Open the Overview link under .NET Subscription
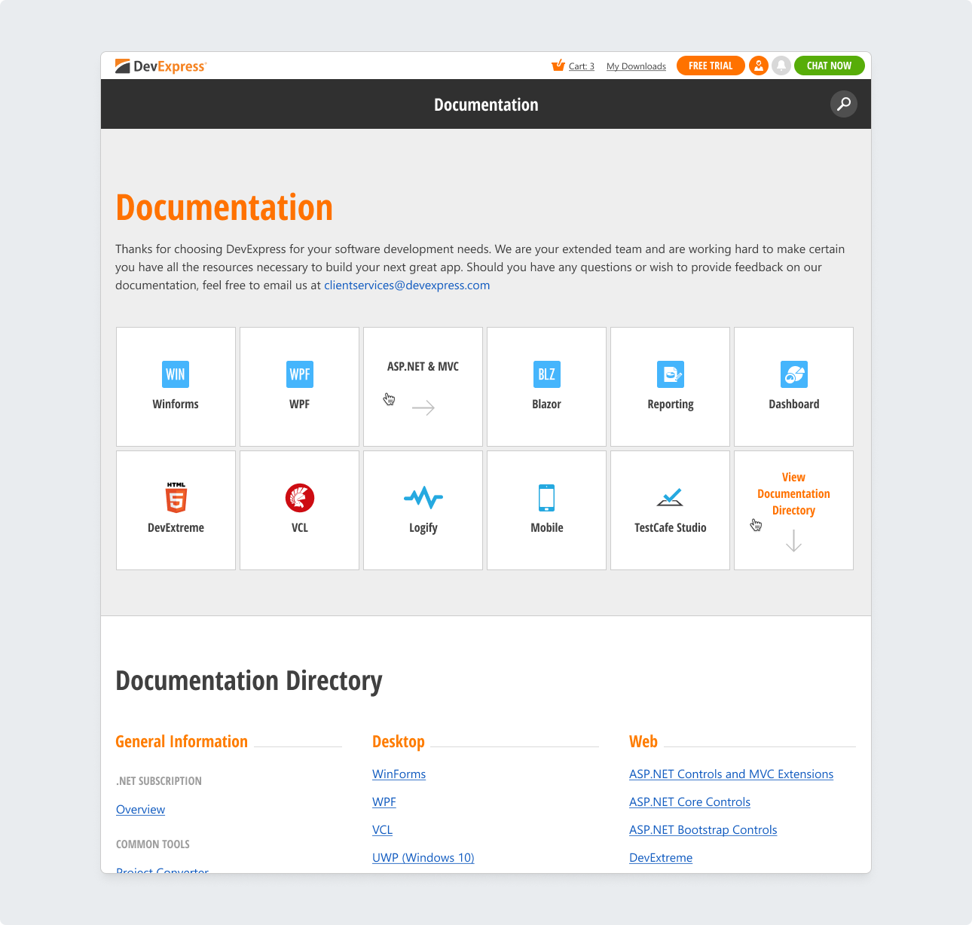972x925 pixels. tap(140, 810)
